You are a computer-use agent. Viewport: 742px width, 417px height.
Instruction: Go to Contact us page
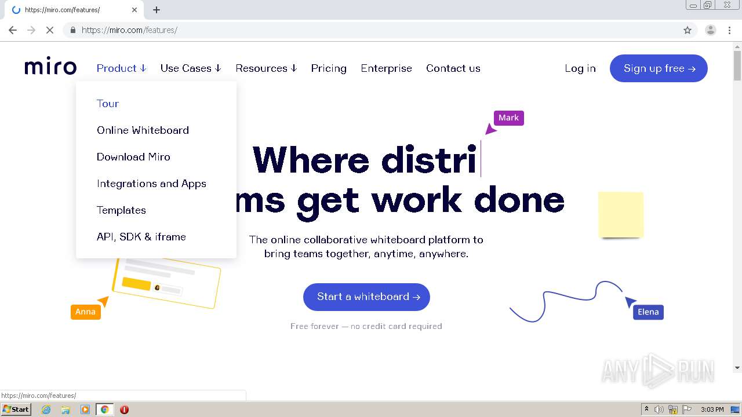click(453, 68)
